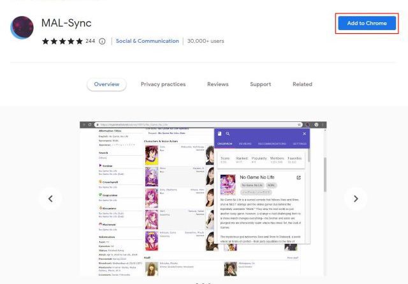The width and height of the screenshot is (408, 284).
Task: Click the MAL-Sync extension logo
Action: [22, 27]
